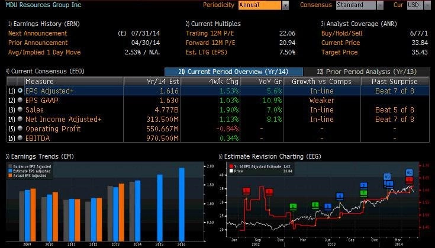Viewport: 435px width, 248px height.
Task: Select the EPS GAAP radio button
Action: [x=20, y=100]
